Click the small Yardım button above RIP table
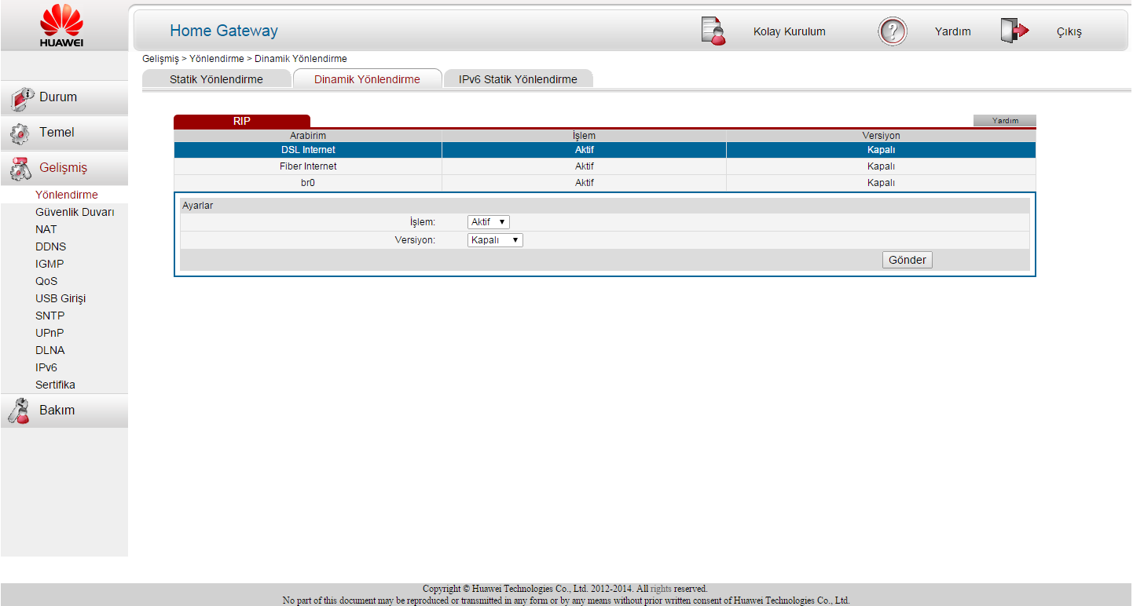The width and height of the screenshot is (1133, 606). [1005, 121]
